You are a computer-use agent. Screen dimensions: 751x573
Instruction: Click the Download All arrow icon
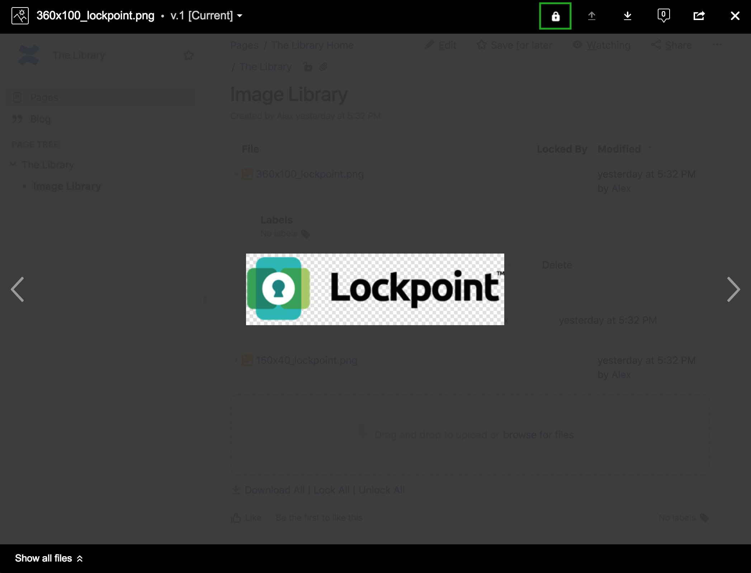pyautogui.click(x=236, y=490)
